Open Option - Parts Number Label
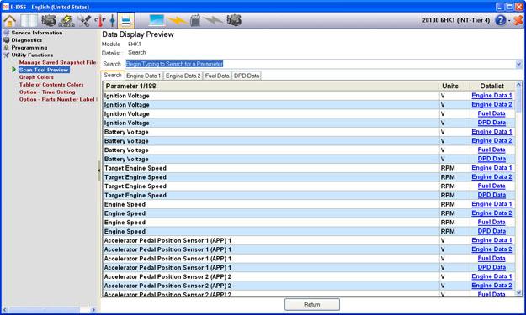The image size is (526, 315). [58, 99]
